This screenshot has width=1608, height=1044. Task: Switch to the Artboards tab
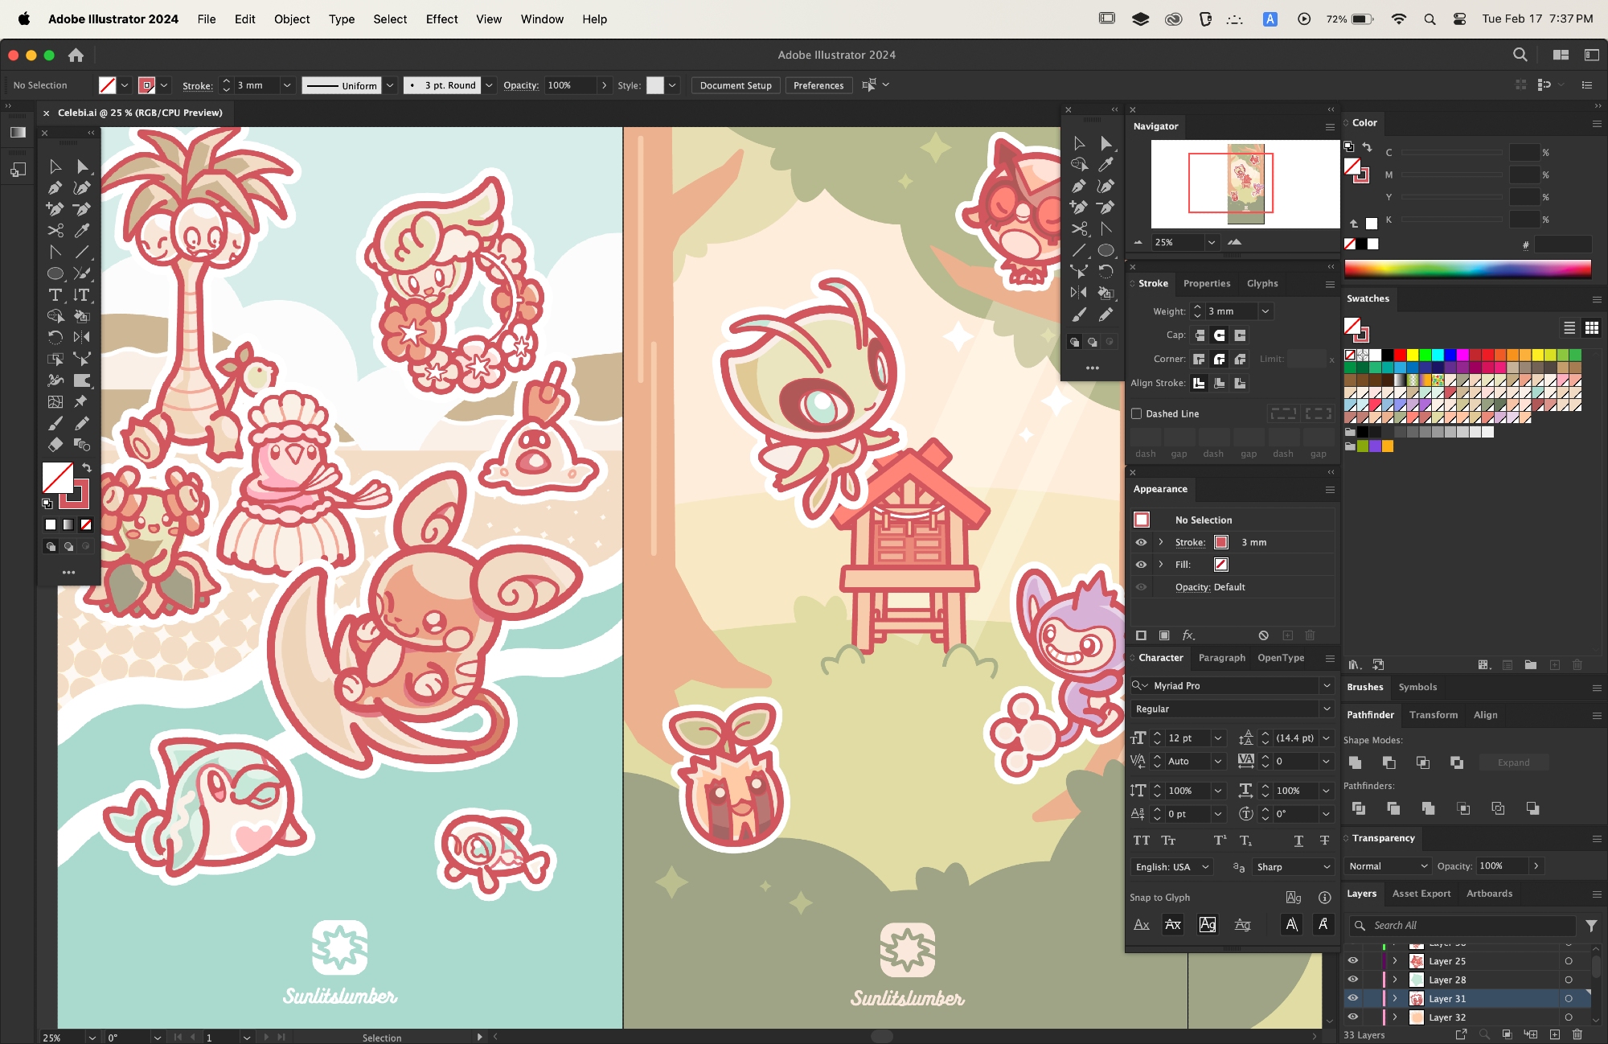(1489, 894)
